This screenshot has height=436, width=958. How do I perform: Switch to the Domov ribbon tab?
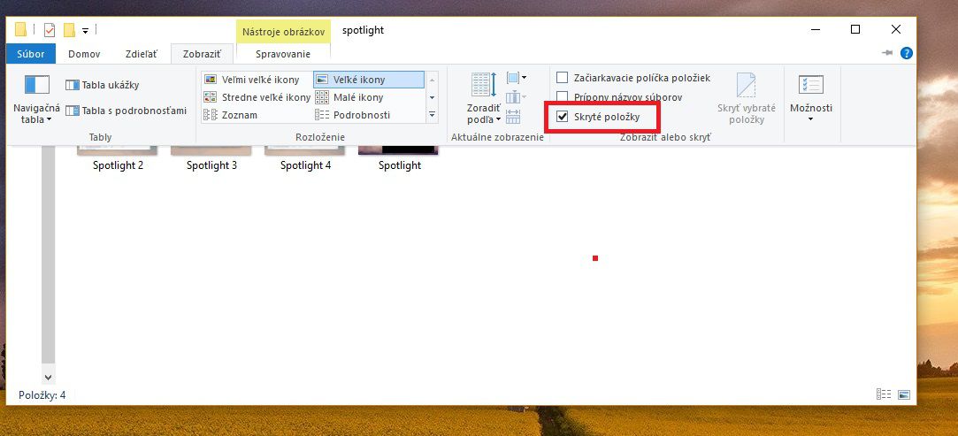[84, 54]
